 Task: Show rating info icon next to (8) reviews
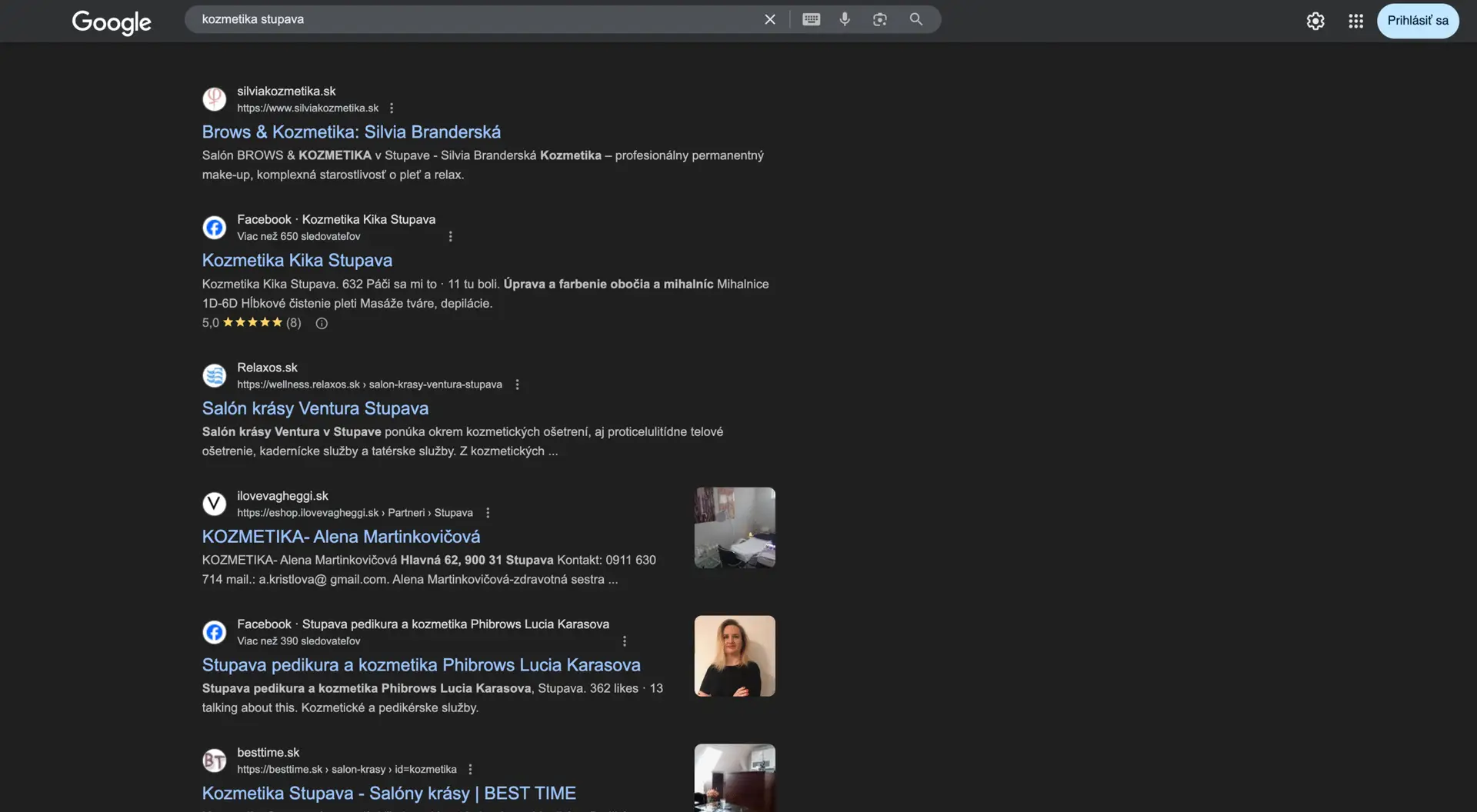click(322, 324)
